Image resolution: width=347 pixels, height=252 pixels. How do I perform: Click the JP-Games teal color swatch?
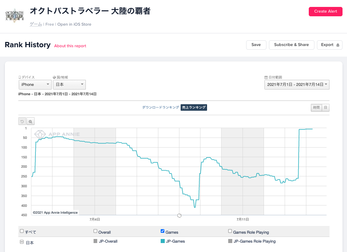point(163,241)
